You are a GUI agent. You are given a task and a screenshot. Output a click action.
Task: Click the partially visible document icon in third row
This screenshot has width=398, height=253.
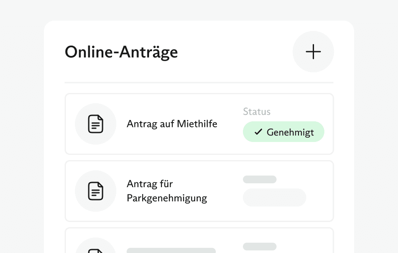coord(96,250)
